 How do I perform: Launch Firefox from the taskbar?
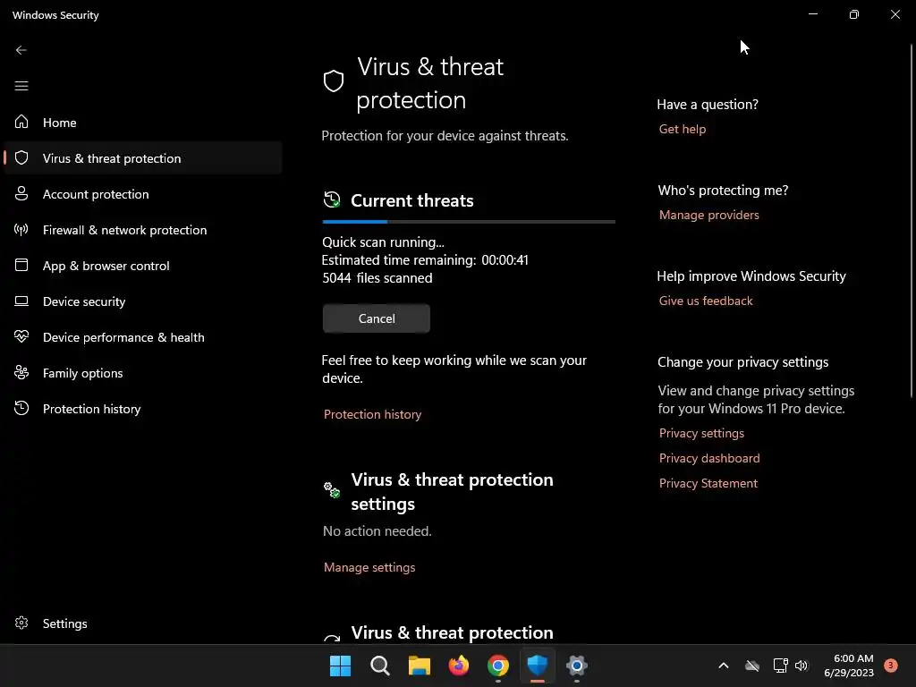459,666
